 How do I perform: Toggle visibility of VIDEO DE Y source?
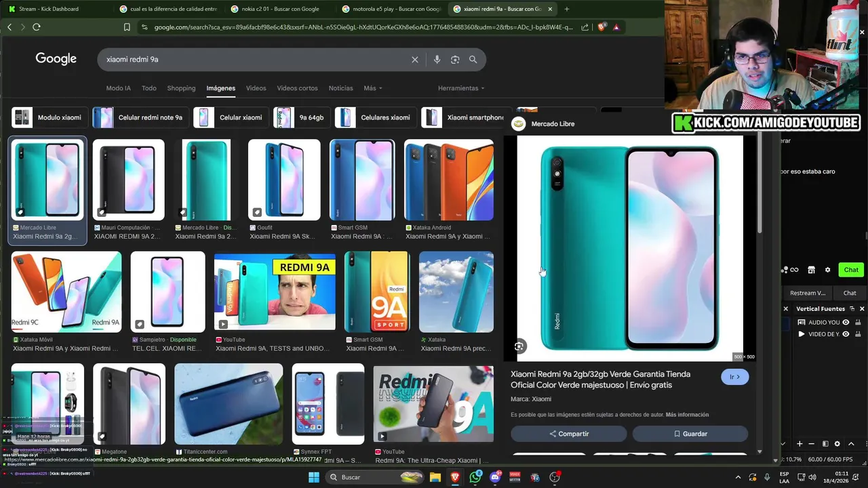point(846,334)
